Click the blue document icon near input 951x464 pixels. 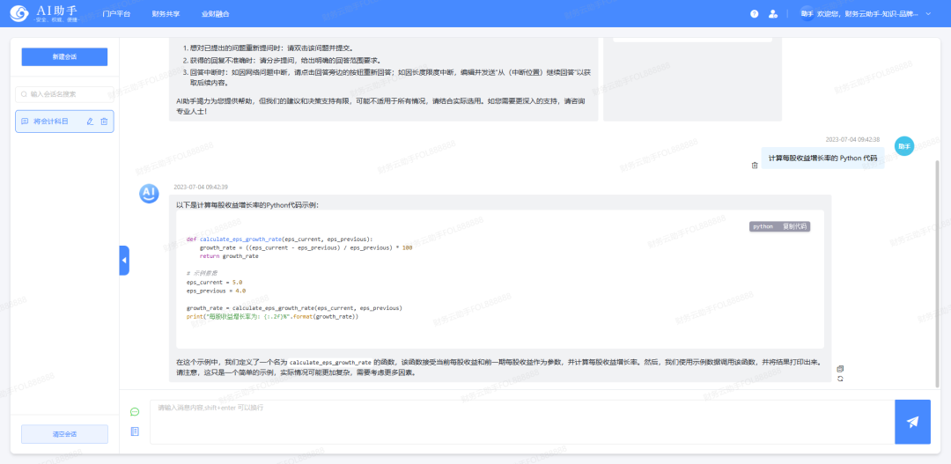135,431
